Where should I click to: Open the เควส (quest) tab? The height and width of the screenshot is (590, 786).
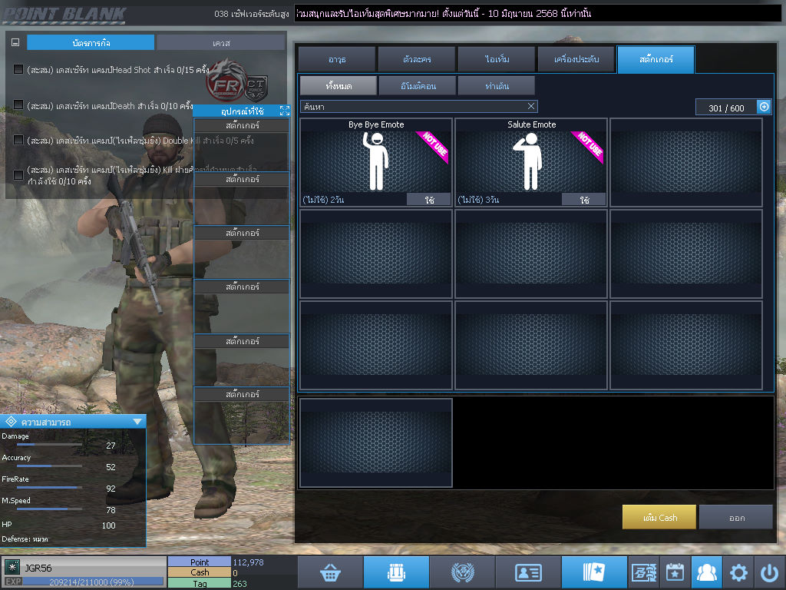[221, 43]
